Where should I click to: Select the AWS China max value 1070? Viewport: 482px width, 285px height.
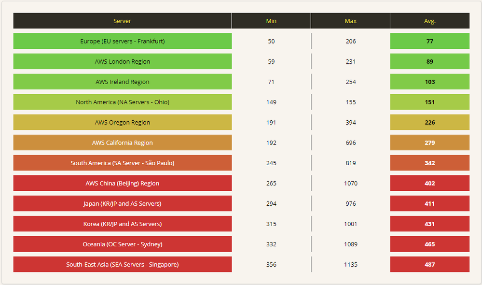pos(350,183)
